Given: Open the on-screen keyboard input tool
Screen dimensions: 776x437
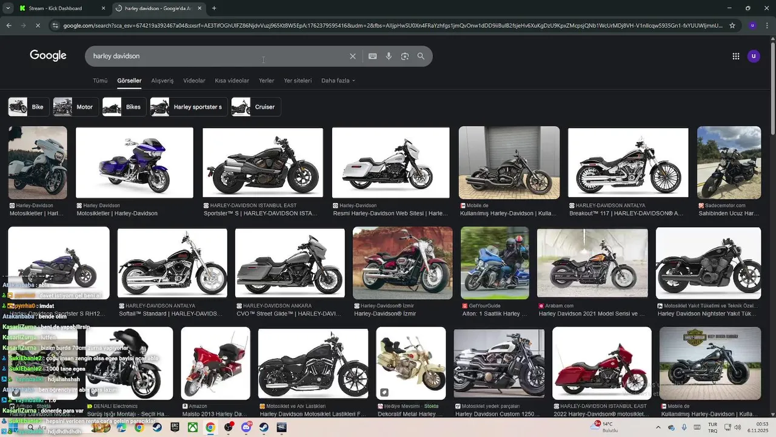Looking at the screenshot, I should pyautogui.click(x=373, y=56).
